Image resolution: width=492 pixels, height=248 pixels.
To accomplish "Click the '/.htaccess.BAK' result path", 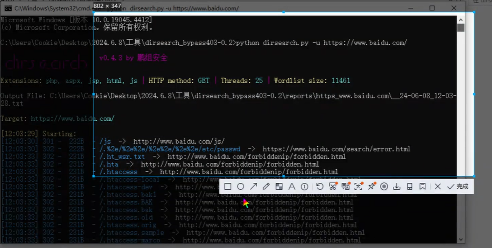I will coord(126,202).
